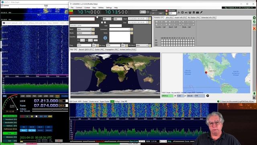Select LSB mode in HDSDR
Image resolution: width=257 pixels, height=145 pixels.
pos(40,96)
